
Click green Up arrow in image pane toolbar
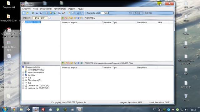(x=62, y=18)
